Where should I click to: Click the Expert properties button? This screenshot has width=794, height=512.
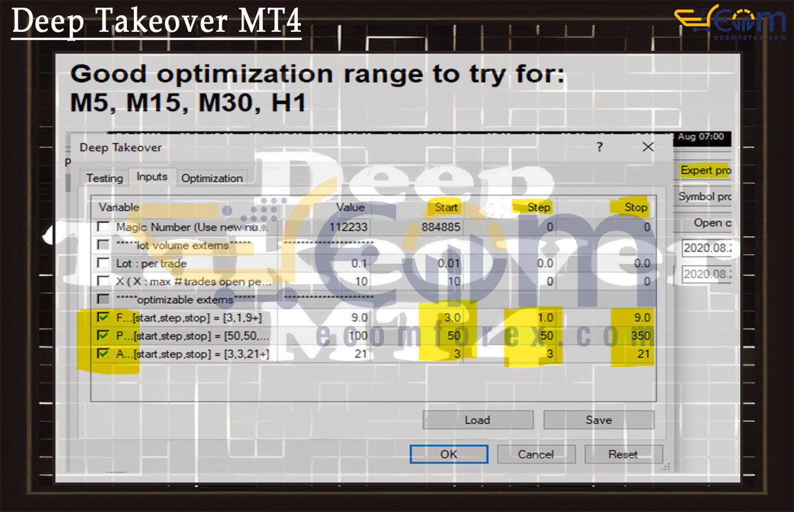(705, 170)
